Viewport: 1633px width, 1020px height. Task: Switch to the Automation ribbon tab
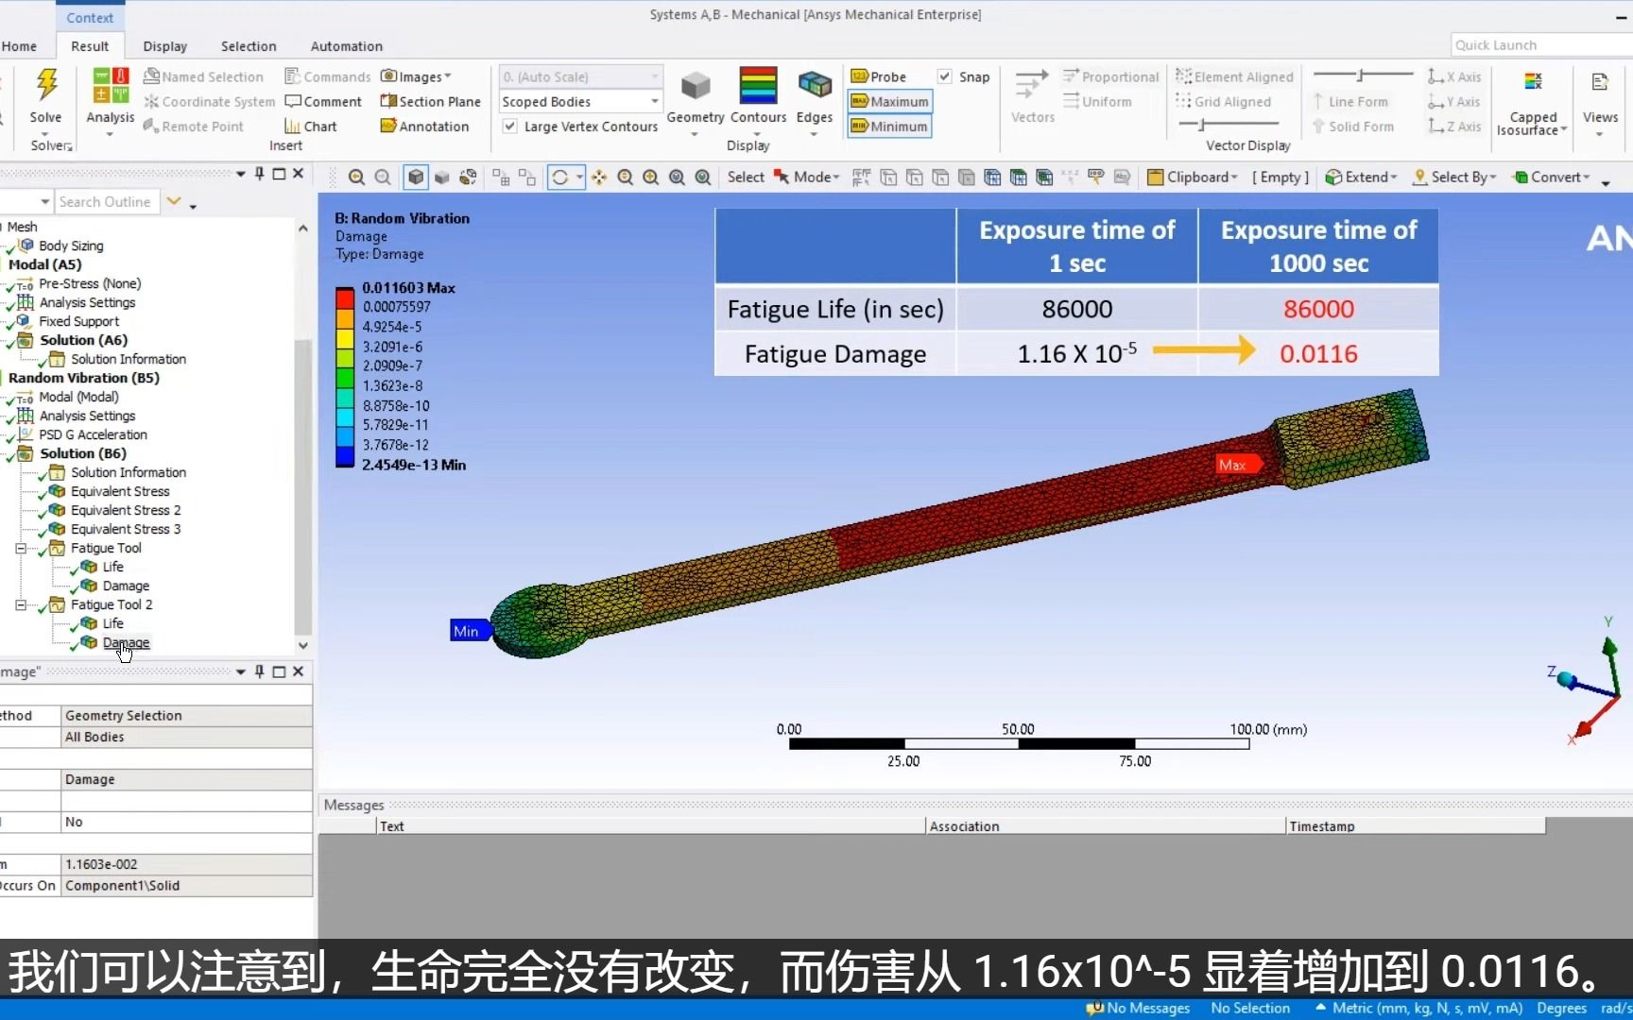coord(346,45)
